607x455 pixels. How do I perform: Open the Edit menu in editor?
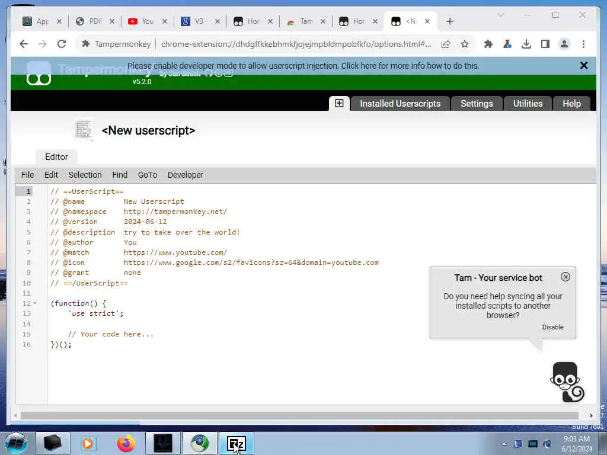(x=51, y=175)
